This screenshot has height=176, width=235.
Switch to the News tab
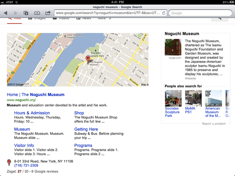(x=84, y=18)
